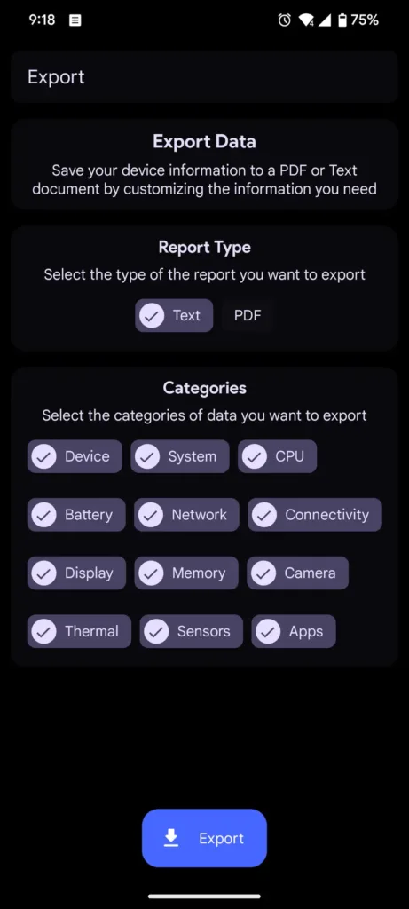
Task: Deselect the System category
Action: click(179, 456)
